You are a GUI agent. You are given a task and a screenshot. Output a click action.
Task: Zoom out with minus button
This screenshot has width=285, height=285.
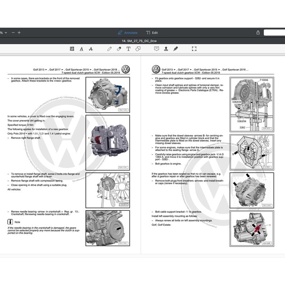pos(13,32)
